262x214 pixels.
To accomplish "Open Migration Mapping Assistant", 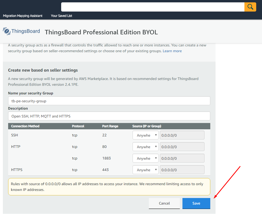I will coord(23,16).
